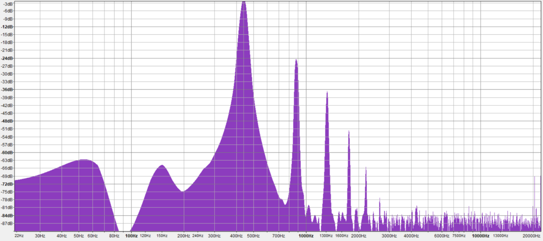Click the 1000Hz frequency axis label
This screenshot has height=241, width=543.
coord(306,236)
